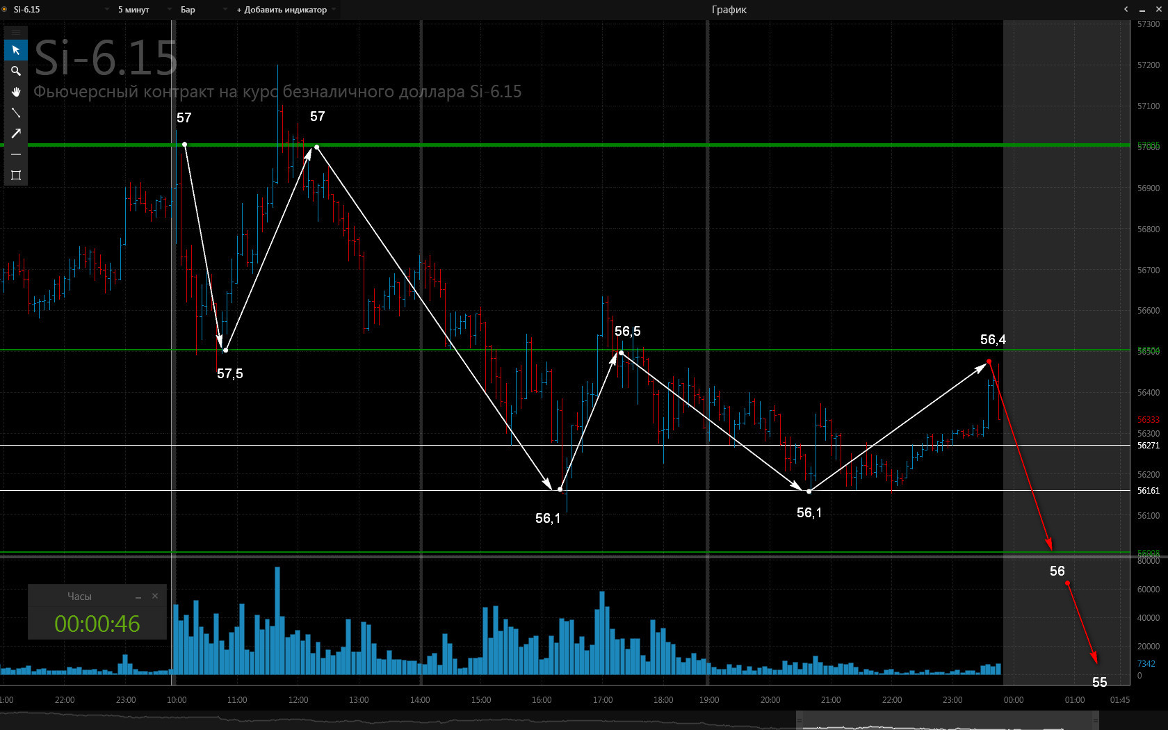Click the left handle of the chart navigator
The height and width of the screenshot is (730, 1168).
coord(800,720)
